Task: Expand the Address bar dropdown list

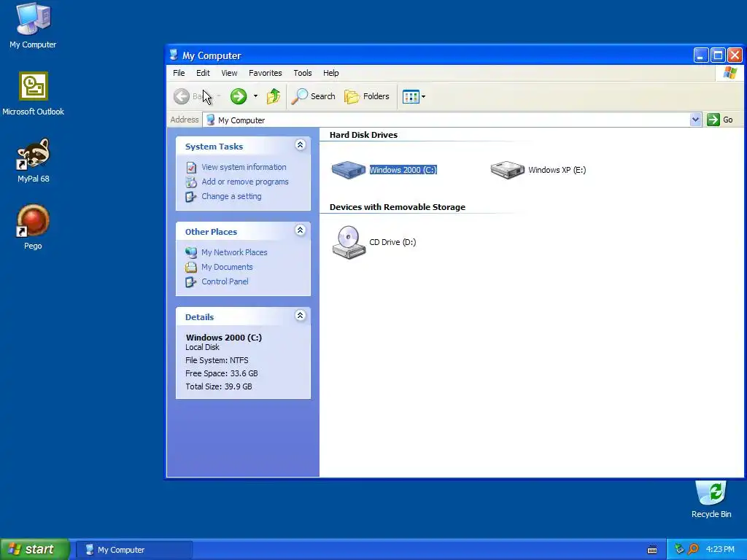Action: coord(695,120)
